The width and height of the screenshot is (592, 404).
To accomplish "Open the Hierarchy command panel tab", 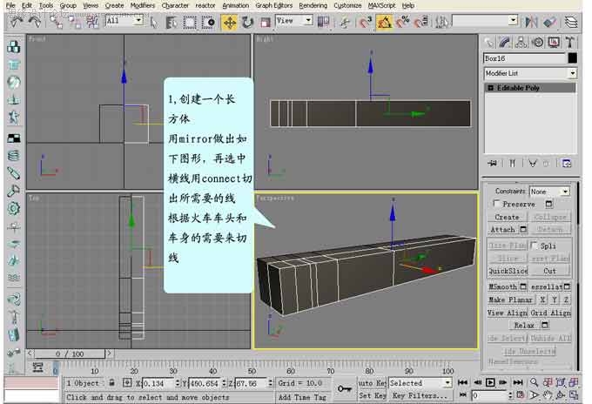I will [x=521, y=43].
